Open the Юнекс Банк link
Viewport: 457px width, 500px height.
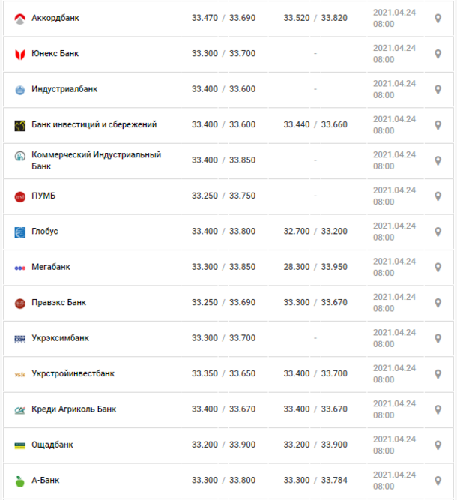(55, 53)
